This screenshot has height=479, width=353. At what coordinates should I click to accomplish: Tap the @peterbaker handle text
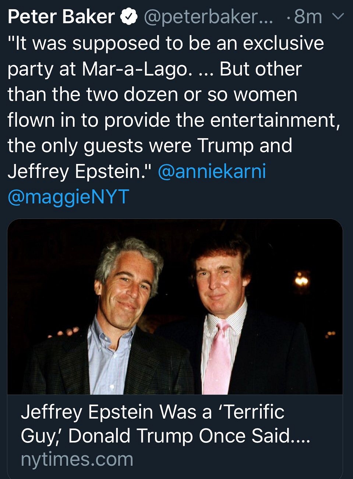point(208,17)
